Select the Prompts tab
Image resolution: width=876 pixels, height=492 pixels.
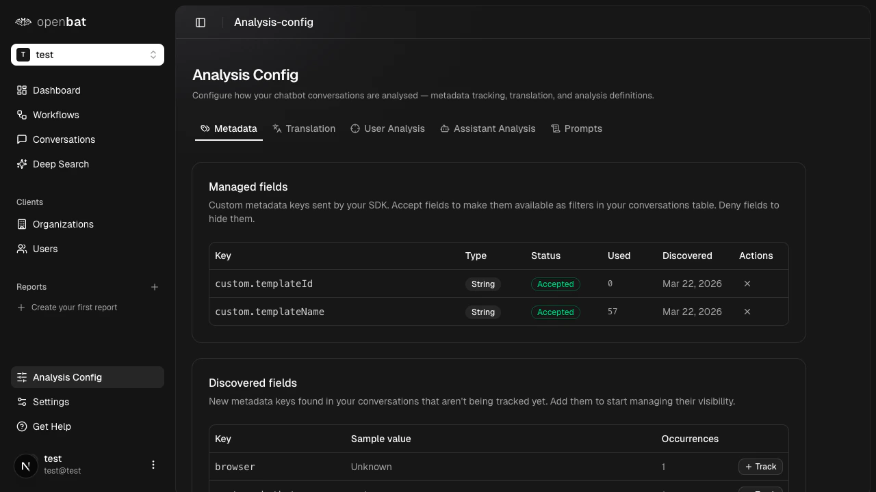[x=576, y=128]
